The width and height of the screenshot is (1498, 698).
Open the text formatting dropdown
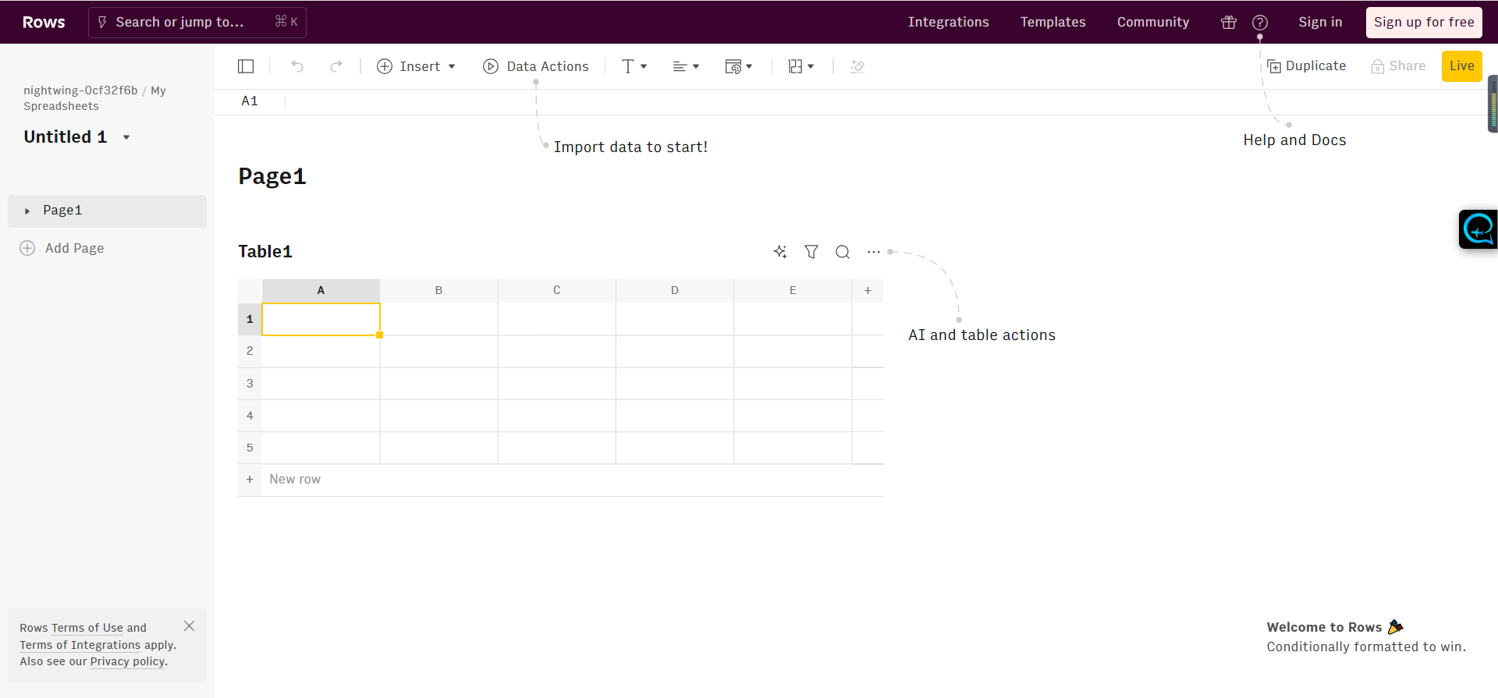click(634, 66)
